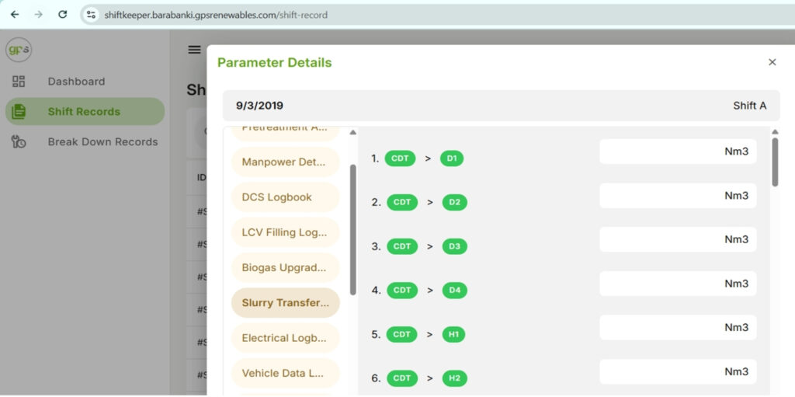Click the scroll-up arrow of category list
The height and width of the screenshot is (397, 795).
tap(352, 133)
